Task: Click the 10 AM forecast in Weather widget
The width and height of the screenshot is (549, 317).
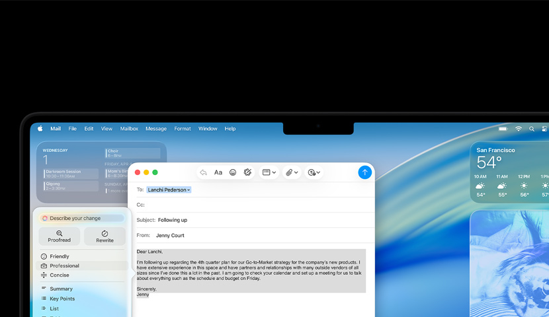Action: point(480,186)
